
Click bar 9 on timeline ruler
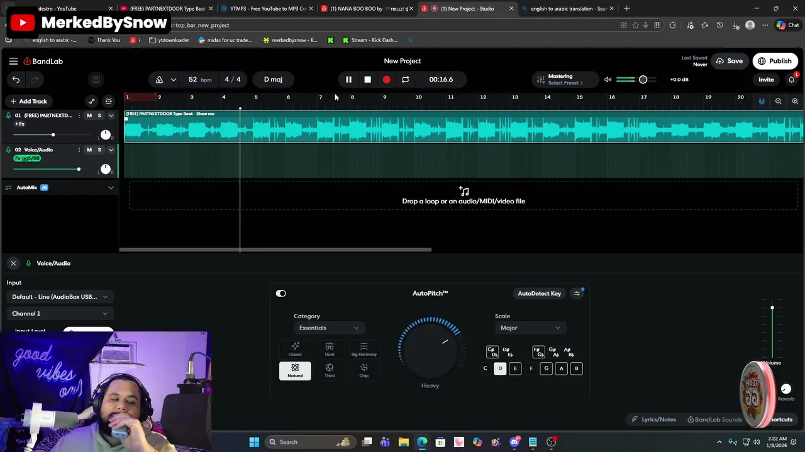384,97
